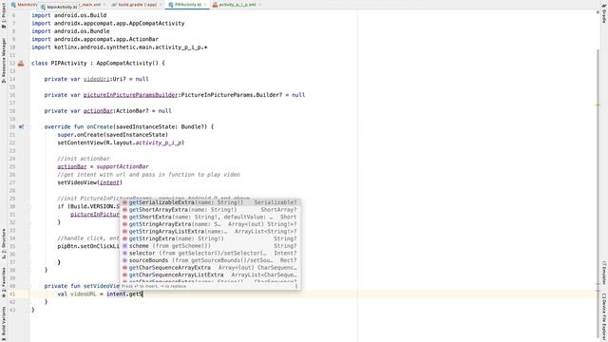Viewport: 608px width, 342px height.
Task: Click supportActionBar on line 25
Action: click(123, 167)
